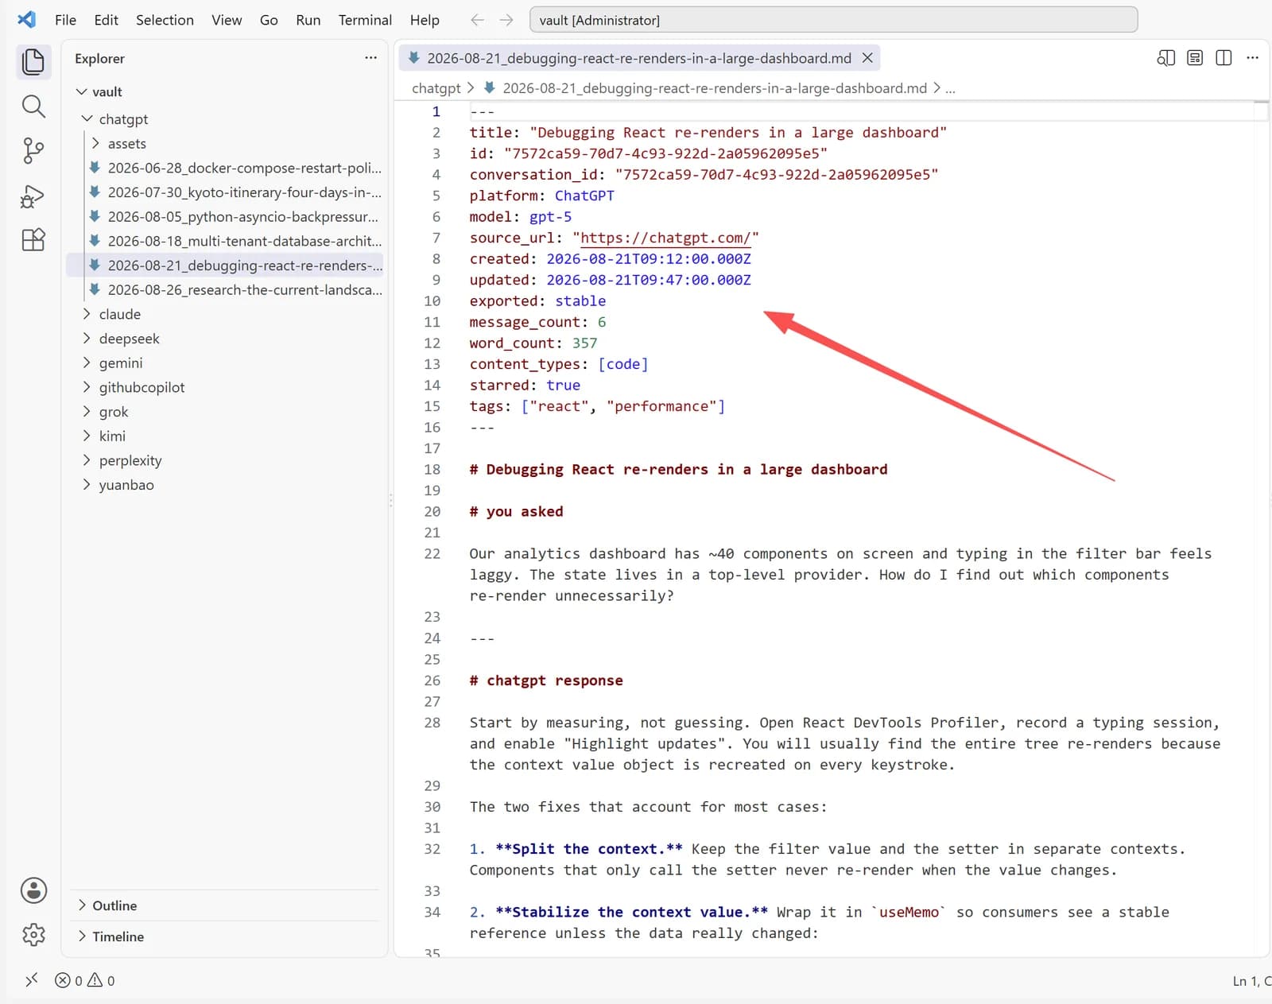Click the second editor title action icon
This screenshot has height=1004, width=1272.
1195,58
